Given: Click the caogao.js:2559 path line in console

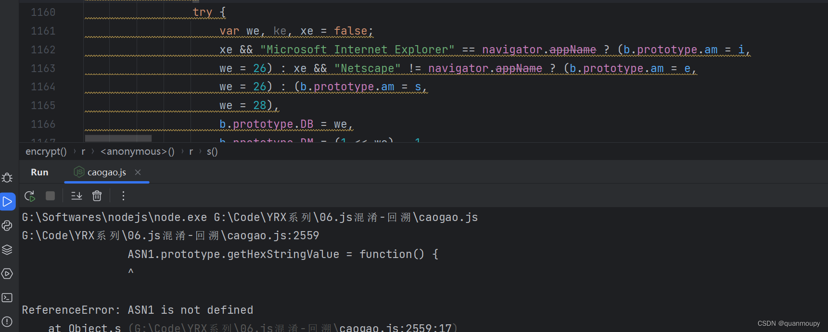Looking at the screenshot, I should pyautogui.click(x=170, y=235).
